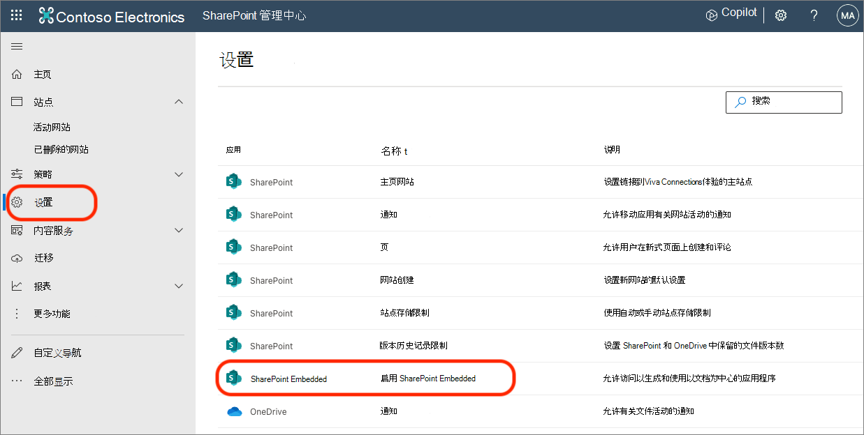Expand the 报表 section

[179, 285]
